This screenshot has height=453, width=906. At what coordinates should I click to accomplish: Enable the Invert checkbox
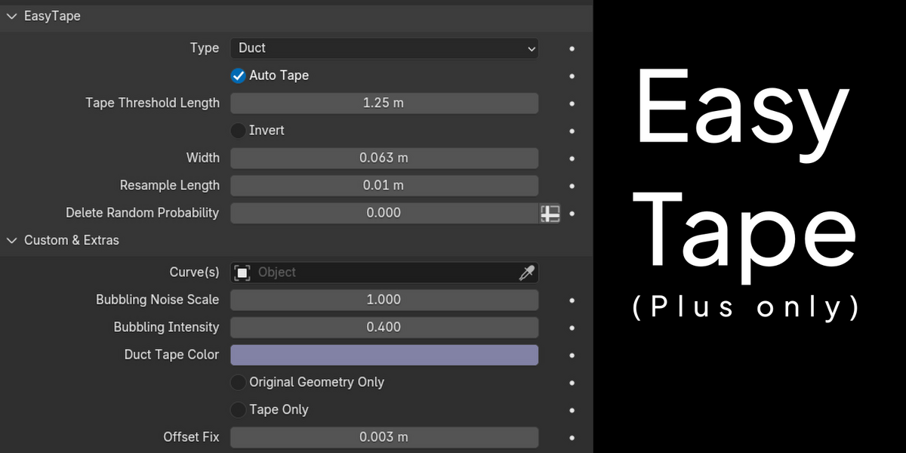click(x=239, y=131)
